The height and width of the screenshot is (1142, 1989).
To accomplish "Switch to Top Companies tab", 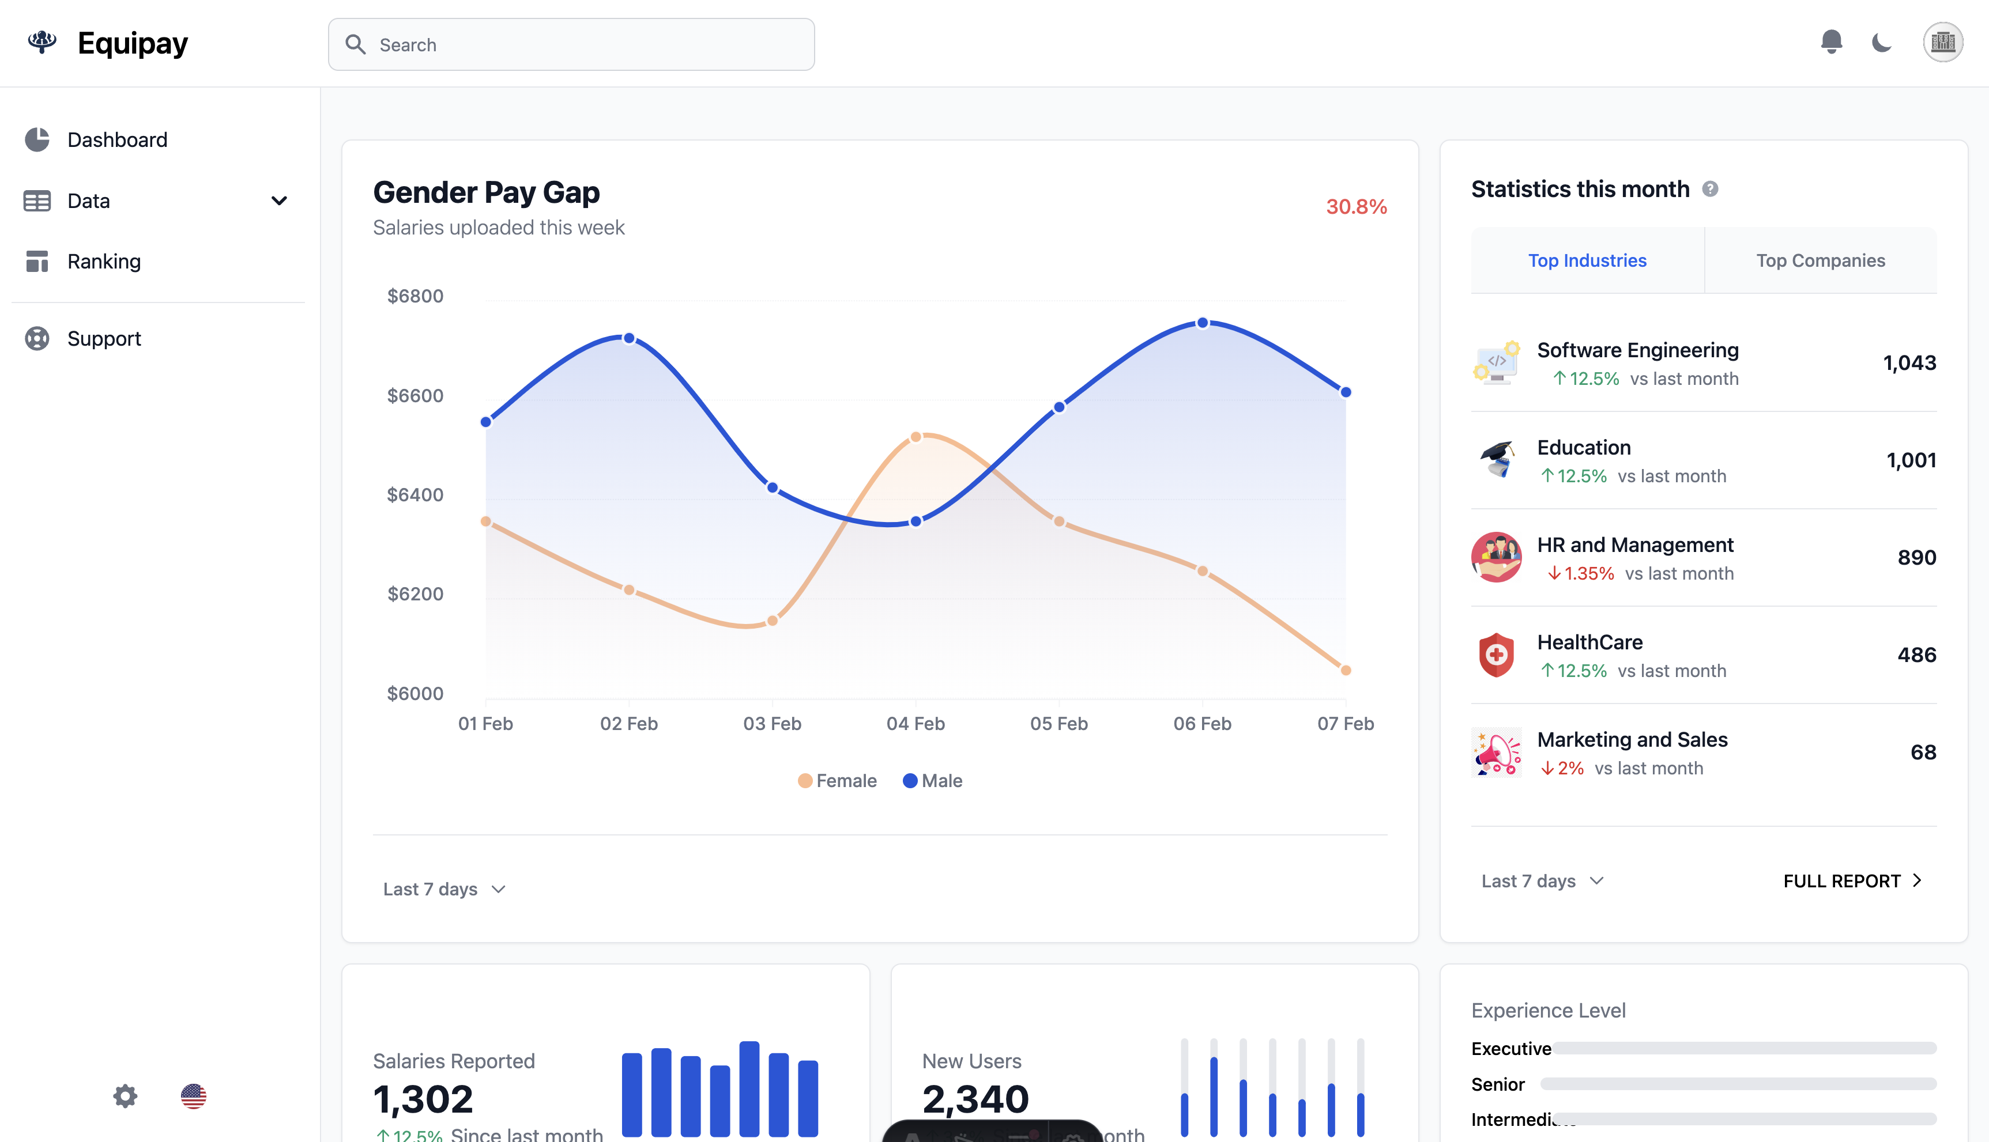I will (1820, 260).
